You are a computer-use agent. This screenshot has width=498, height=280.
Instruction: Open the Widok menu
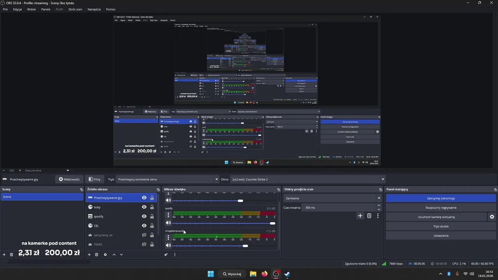click(x=32, y=9)
